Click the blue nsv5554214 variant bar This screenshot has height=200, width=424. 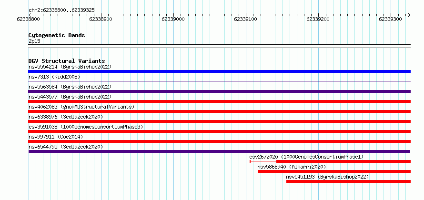[x=219, y=71]
